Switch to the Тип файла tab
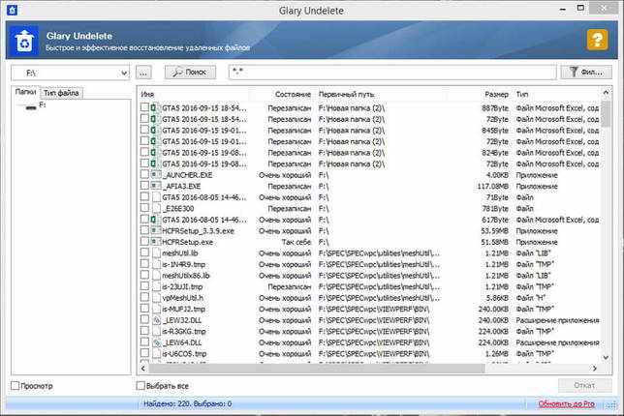Screen dimensions: 624x416 [61, 93]
